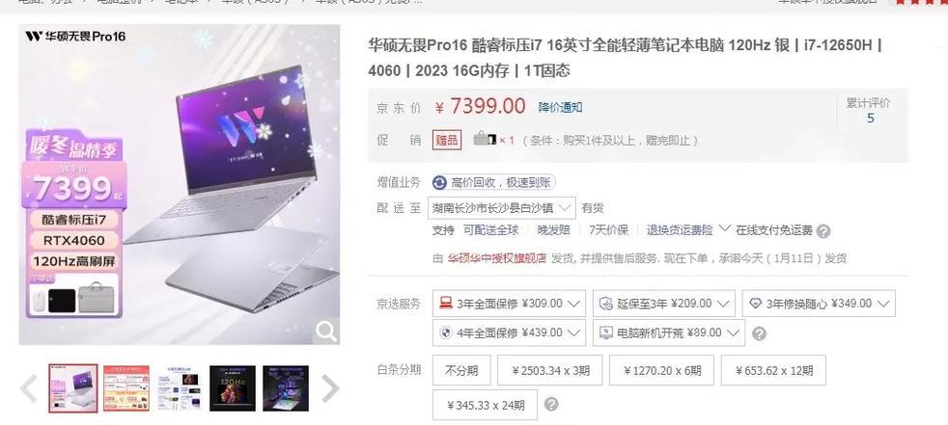This screenshot has width=948, height=425.
Task: Click 降价通知 price alert link
Action: [561, 108]
